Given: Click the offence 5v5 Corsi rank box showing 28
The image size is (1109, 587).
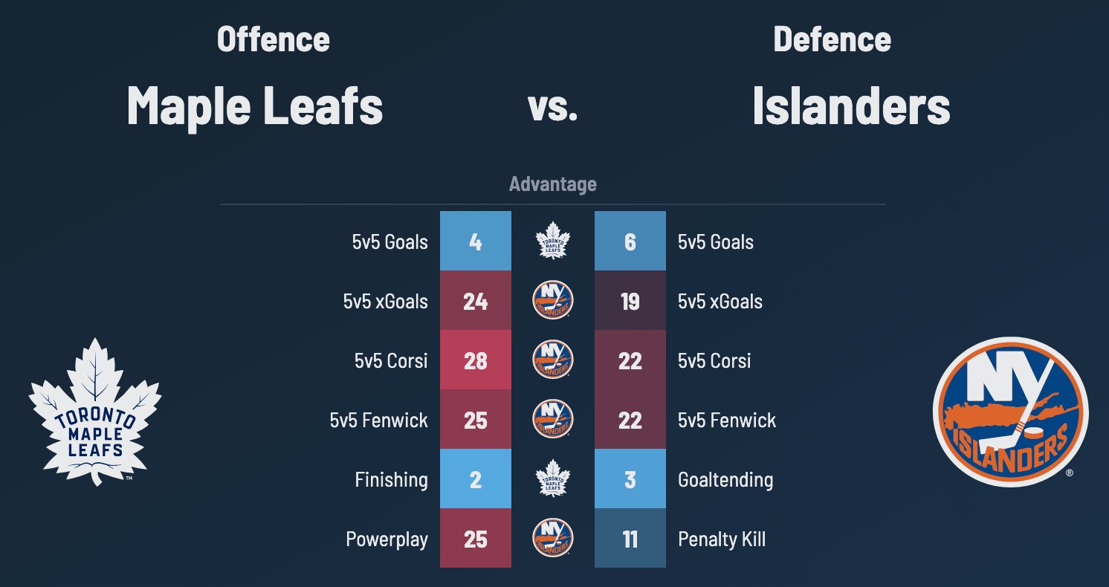Looking at the screenshot, I should click(476, 360).
